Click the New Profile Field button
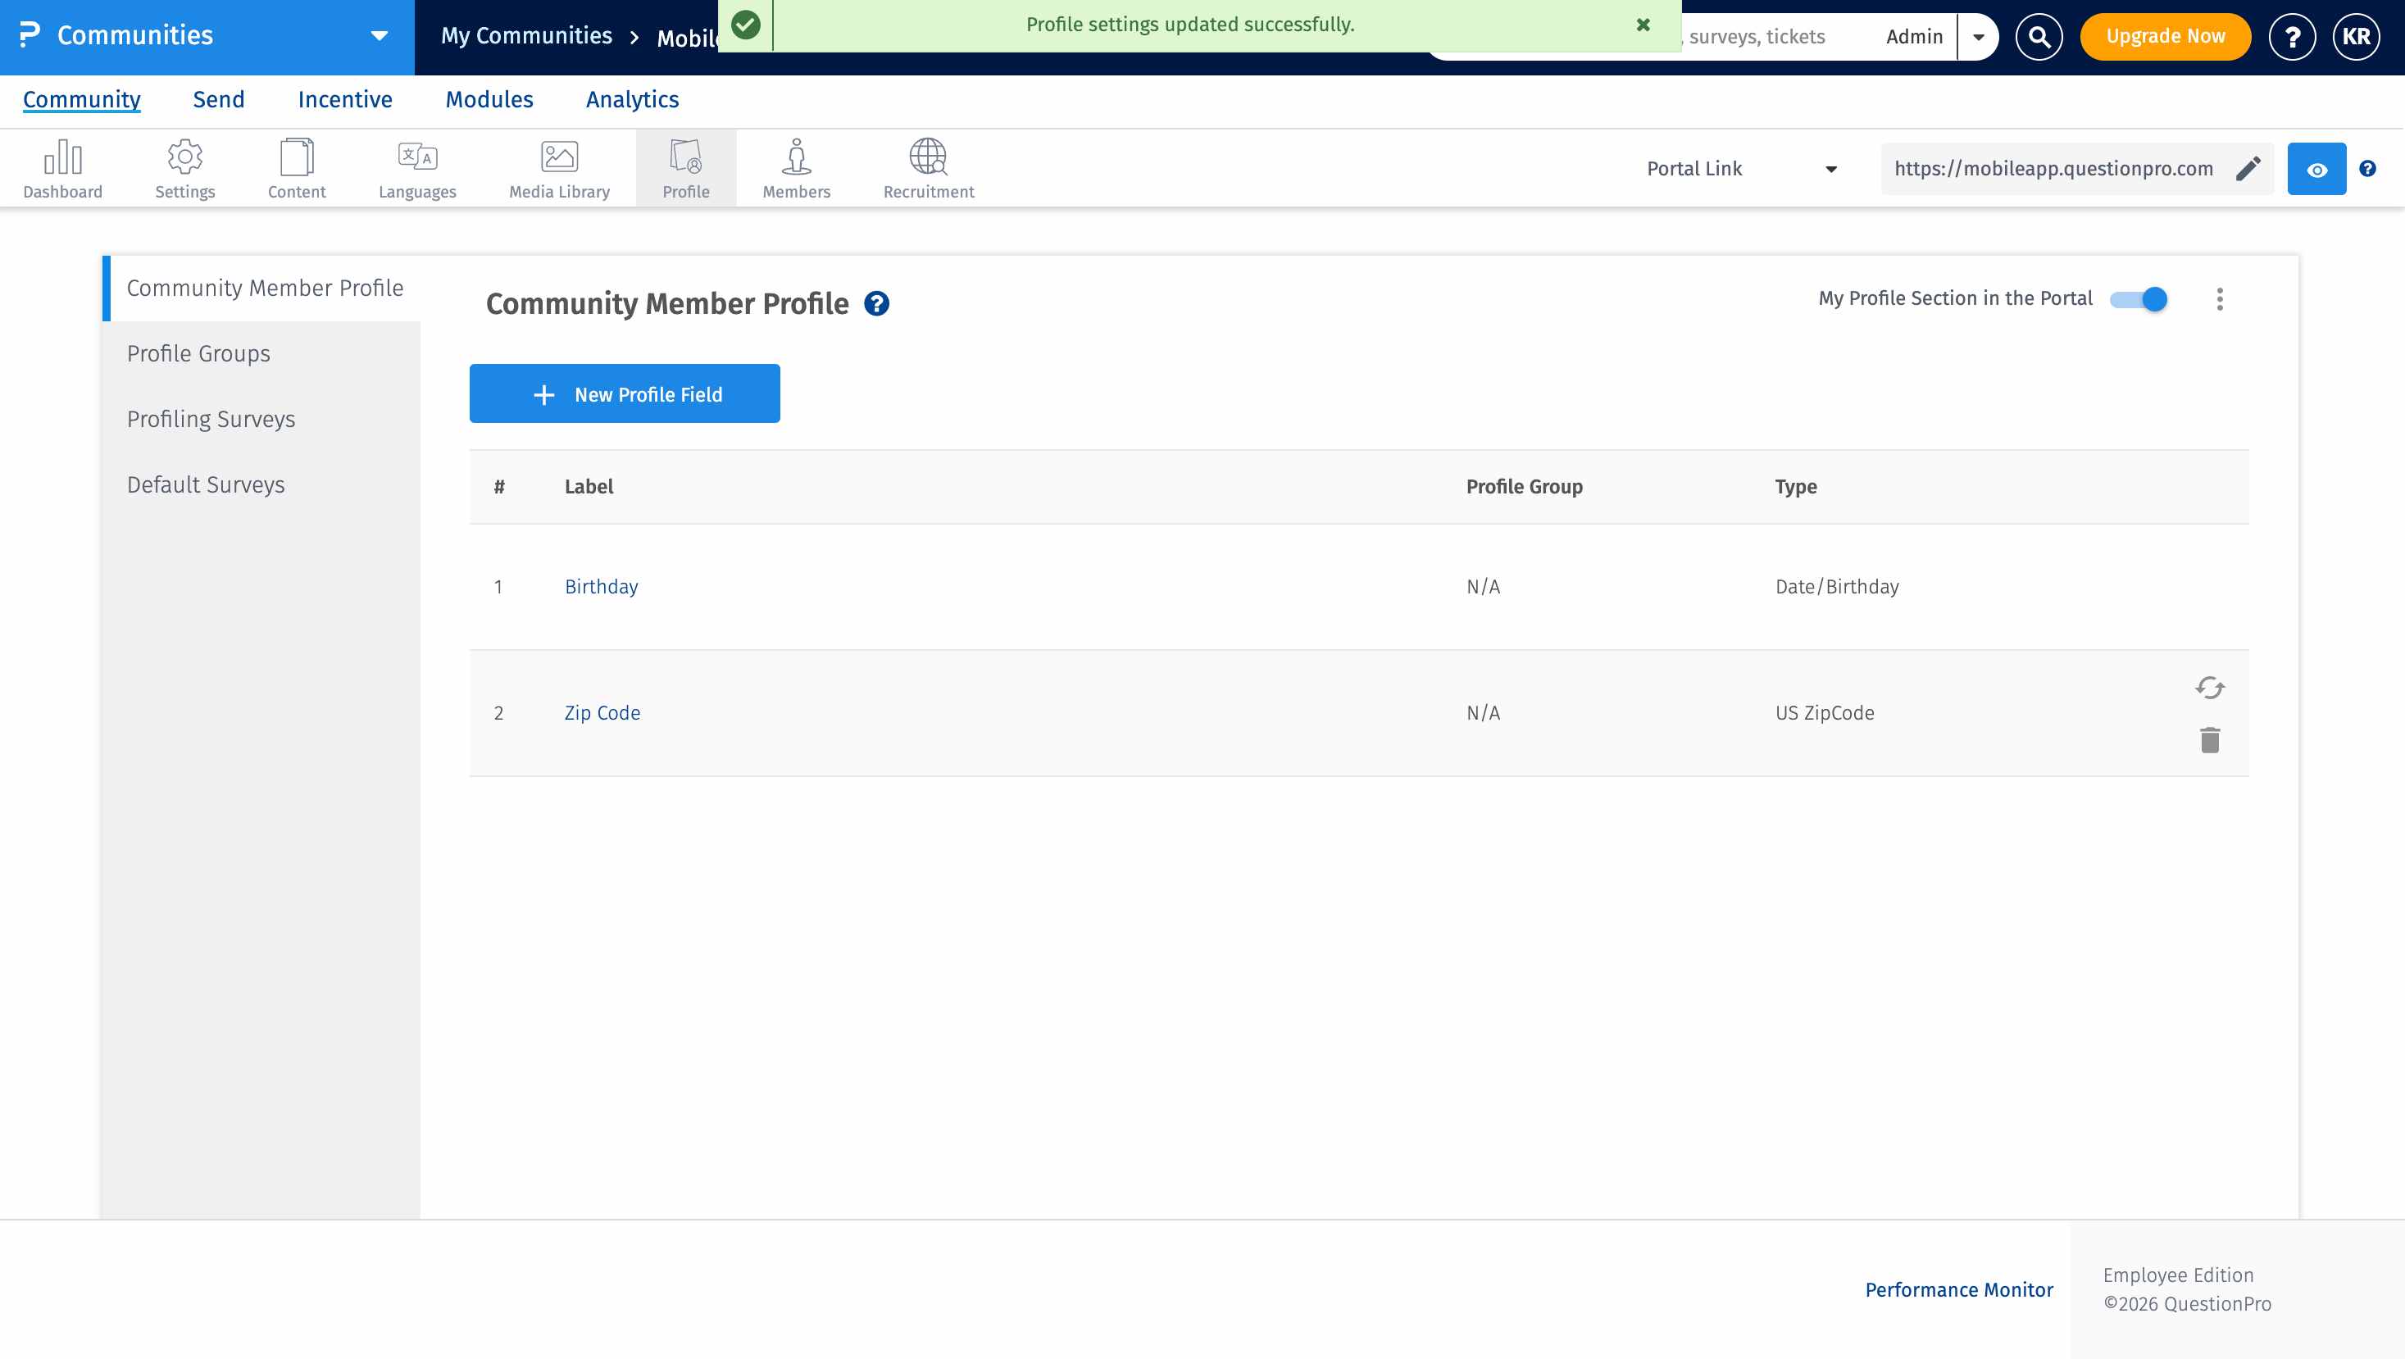 coord(624,394)
